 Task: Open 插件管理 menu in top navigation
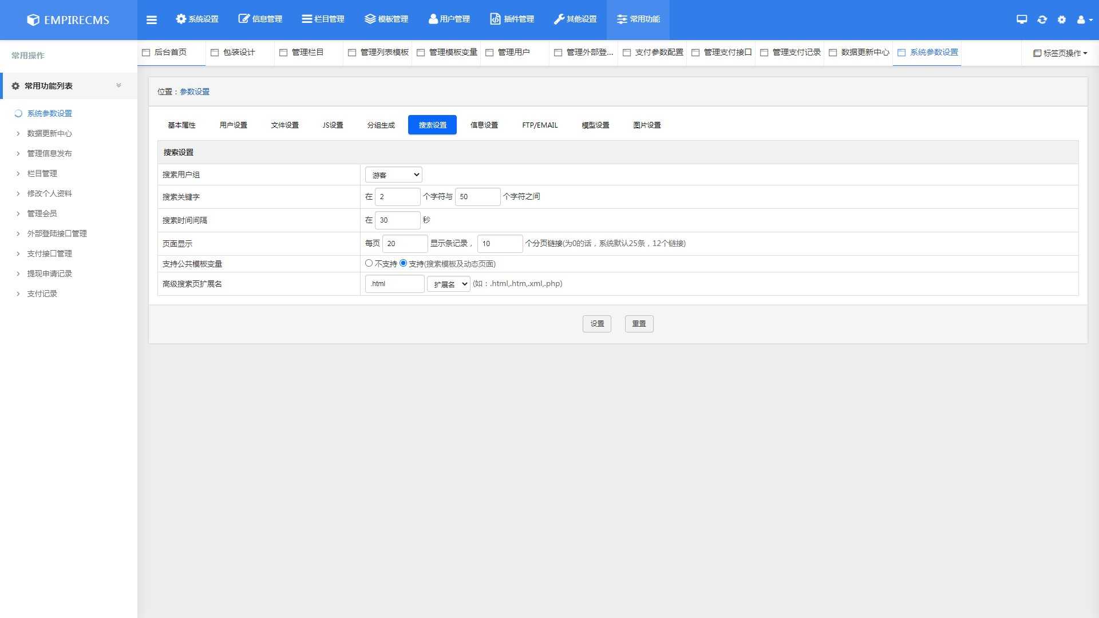coord(512,19)
